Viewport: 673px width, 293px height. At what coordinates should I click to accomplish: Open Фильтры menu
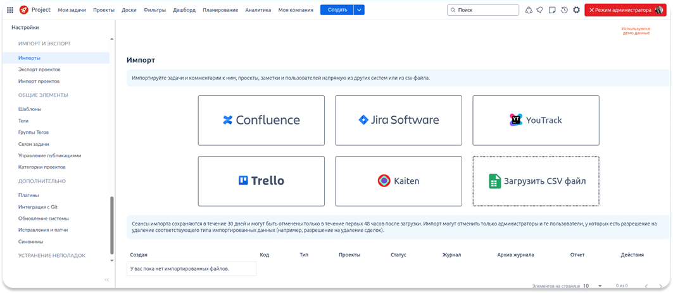click(155, 10)
